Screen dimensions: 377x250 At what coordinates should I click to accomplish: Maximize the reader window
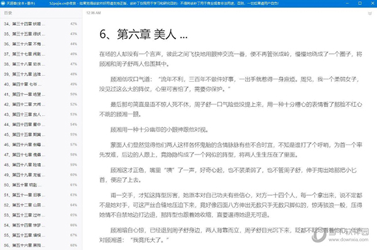click(359, 3)
